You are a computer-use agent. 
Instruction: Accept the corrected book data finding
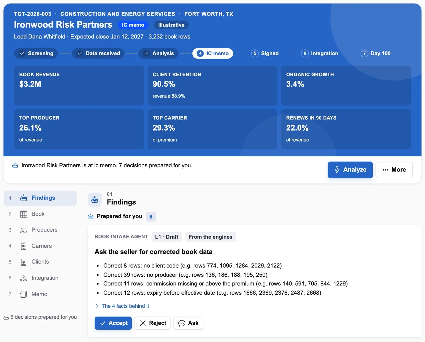point(113,323)
